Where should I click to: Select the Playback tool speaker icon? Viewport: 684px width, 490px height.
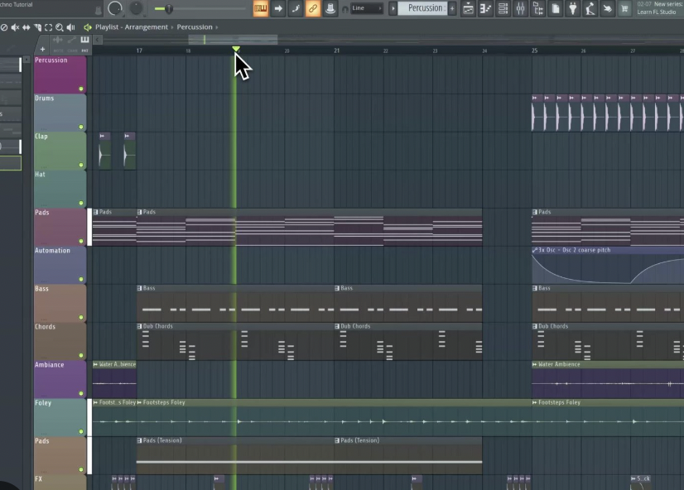(x=70, y=27)
